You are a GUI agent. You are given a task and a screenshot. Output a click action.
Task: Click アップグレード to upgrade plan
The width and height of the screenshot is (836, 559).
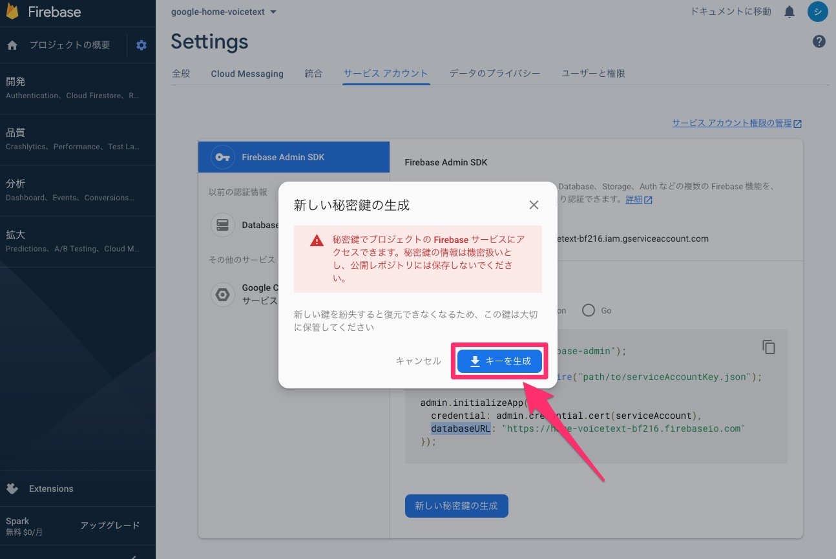click(x=110, y=525)
